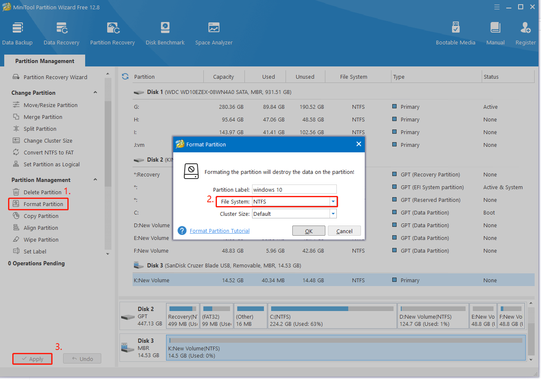541x380 pixels.
Task: Expand the File System dropdown
Action: [333, 202]
